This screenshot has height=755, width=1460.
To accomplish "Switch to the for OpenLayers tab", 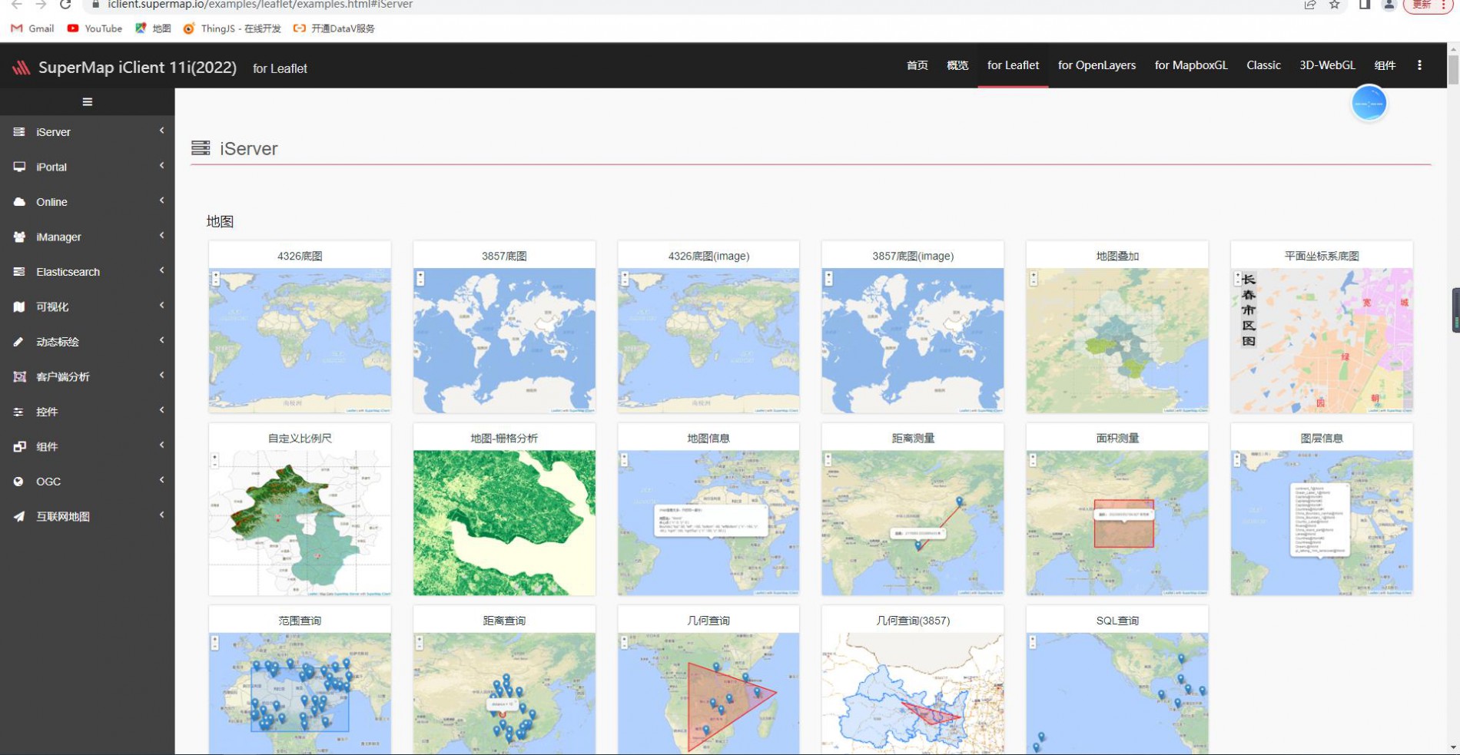I will (x=1097, y=65).
